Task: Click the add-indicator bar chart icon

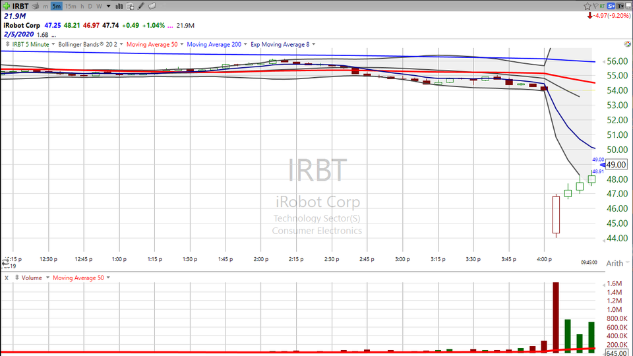Action: pyautogui.click(x=119, y=6)
